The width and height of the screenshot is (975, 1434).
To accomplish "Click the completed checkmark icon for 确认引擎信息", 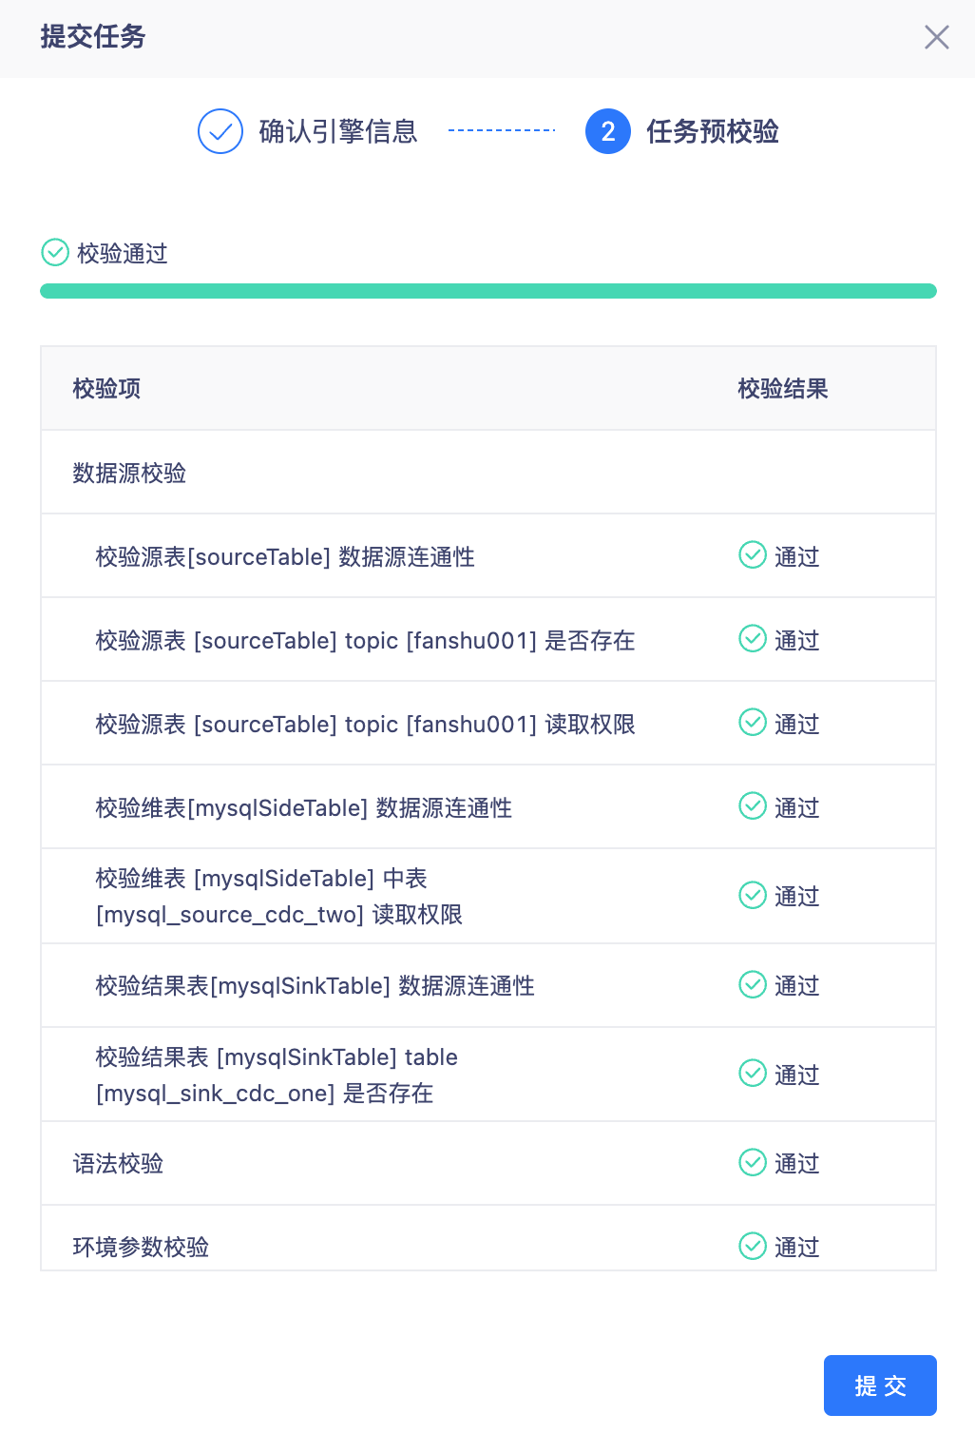I will pyautogui.click(x=220, y=131).
